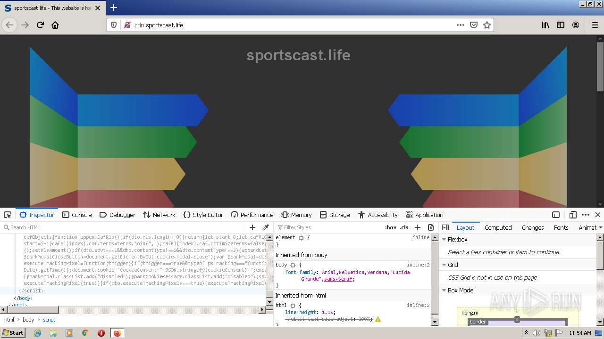Click the markup horizontal scrollbar thumb
Viewport: 604px width, 339px height.
pyautogui.click(x=34, y=309)
